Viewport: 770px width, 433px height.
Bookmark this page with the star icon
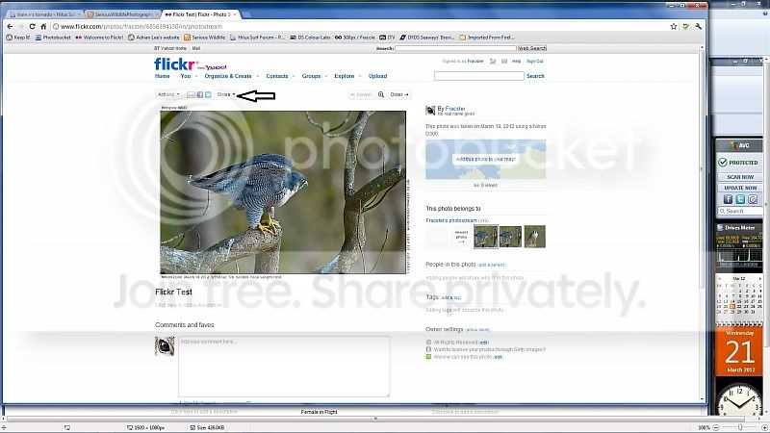click(x=674, y=27)
